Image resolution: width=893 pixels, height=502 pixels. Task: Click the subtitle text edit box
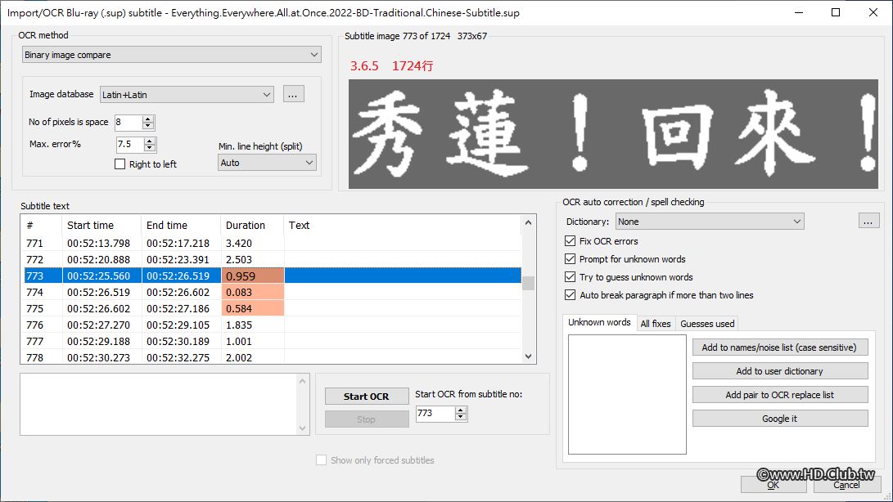pos(160,405)
